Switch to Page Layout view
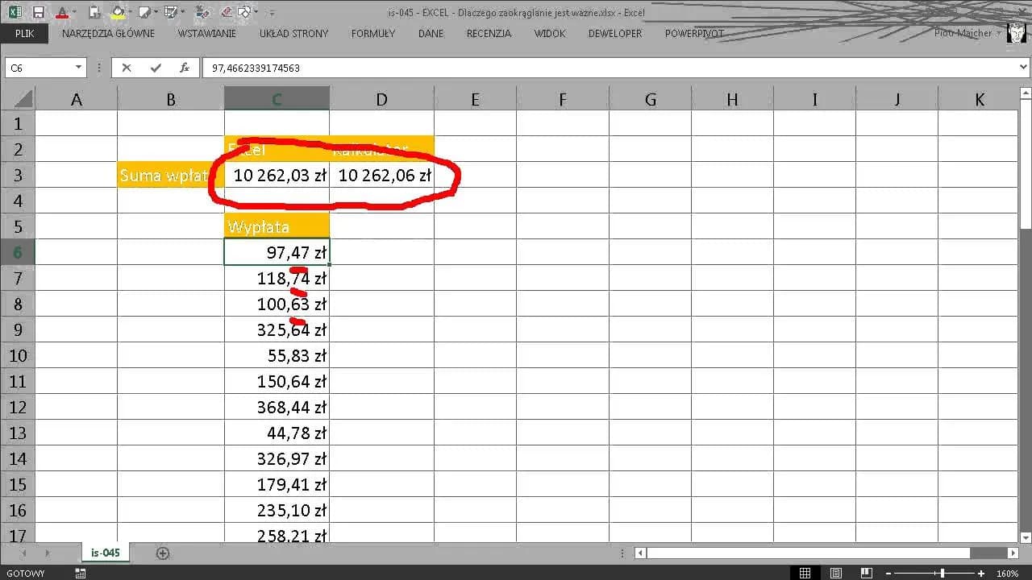Viewport: 1032px width, 580px height. [x=836, y=574]
